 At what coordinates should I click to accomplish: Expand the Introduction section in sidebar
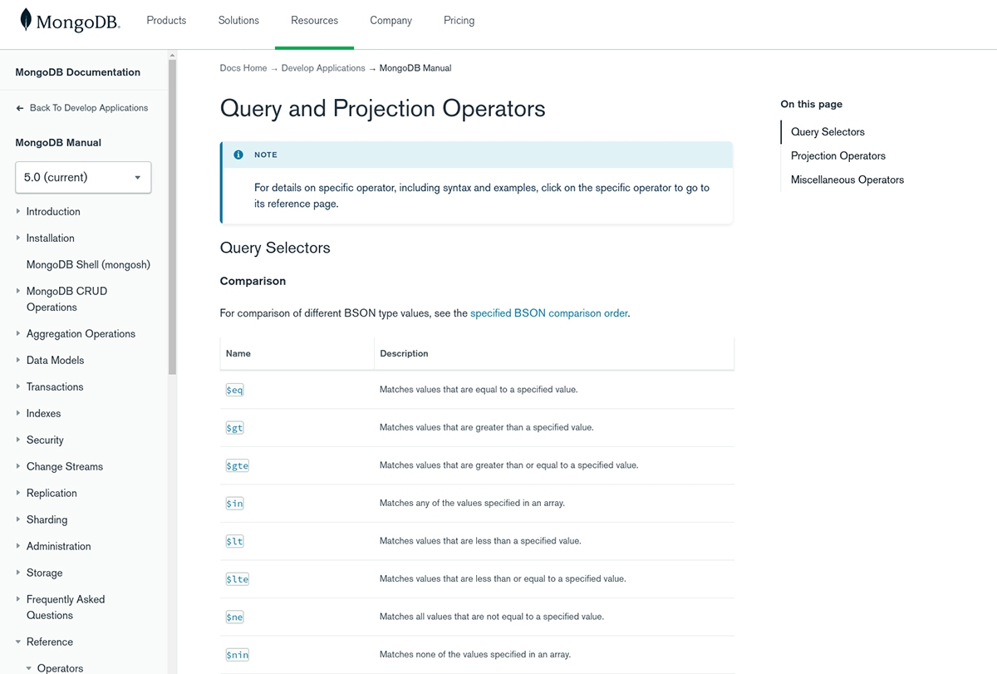pyautogui.click(x=18, y=212)
